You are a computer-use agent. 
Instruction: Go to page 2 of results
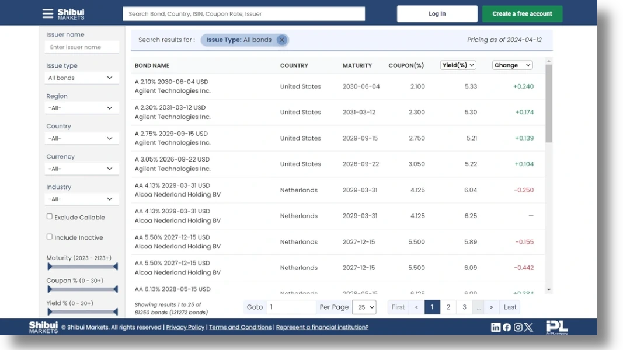tap(448, 307)
